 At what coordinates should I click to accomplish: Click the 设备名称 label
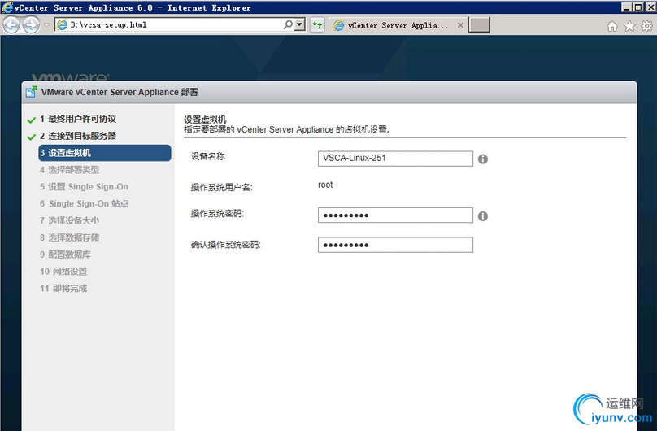point(209,157)
